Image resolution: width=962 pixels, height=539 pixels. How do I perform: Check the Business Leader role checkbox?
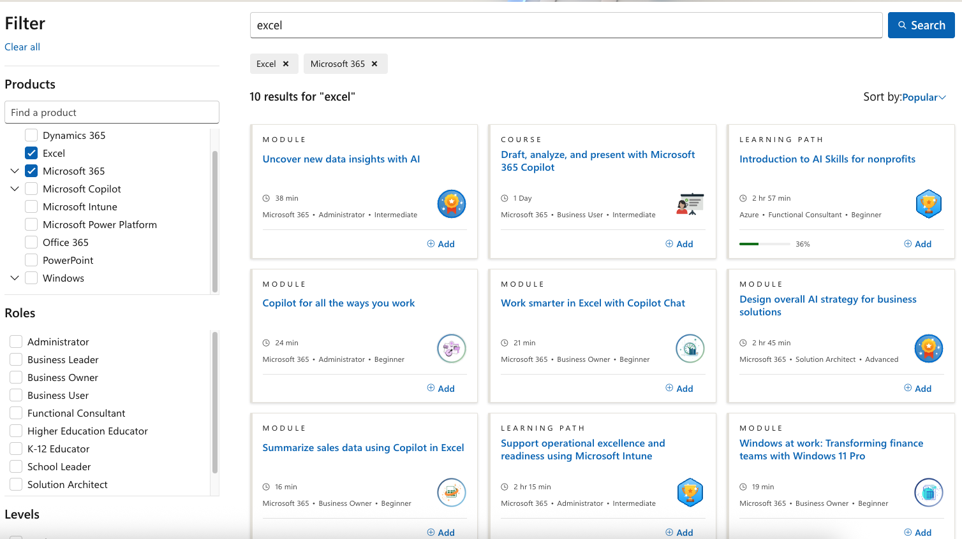(x=16, y=359)
